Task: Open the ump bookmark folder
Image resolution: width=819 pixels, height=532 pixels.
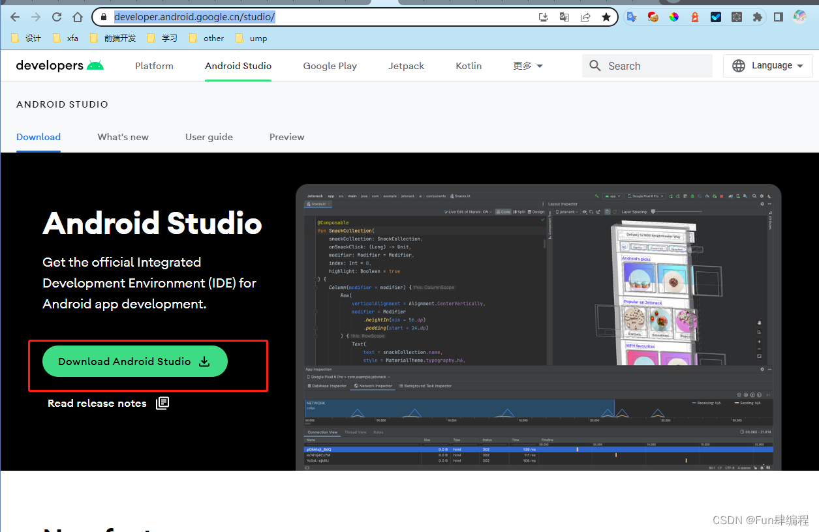Action: tap(251, 38)
